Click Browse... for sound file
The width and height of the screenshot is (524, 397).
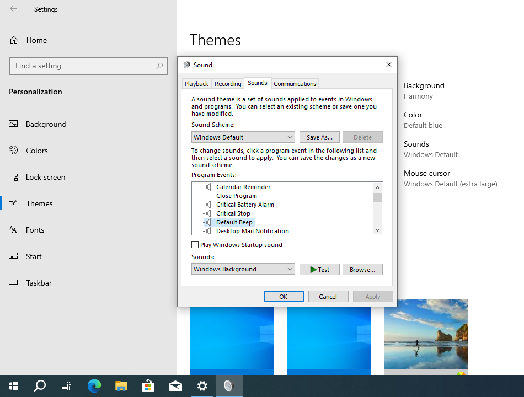(x=362, y=269)
